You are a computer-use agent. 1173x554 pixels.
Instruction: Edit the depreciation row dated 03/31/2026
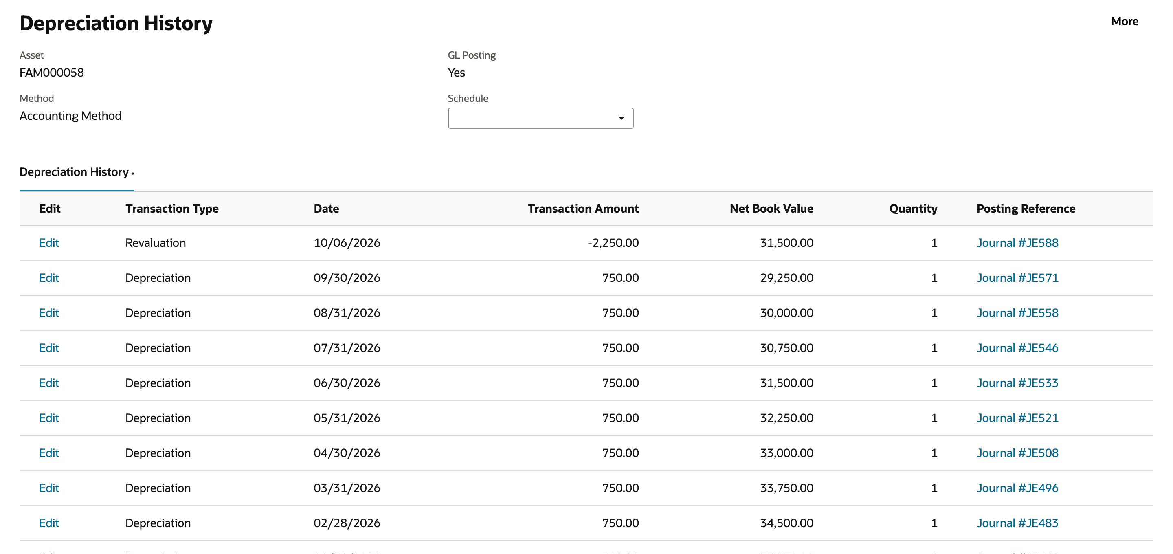pyautogui.click(x=49, y=488)
